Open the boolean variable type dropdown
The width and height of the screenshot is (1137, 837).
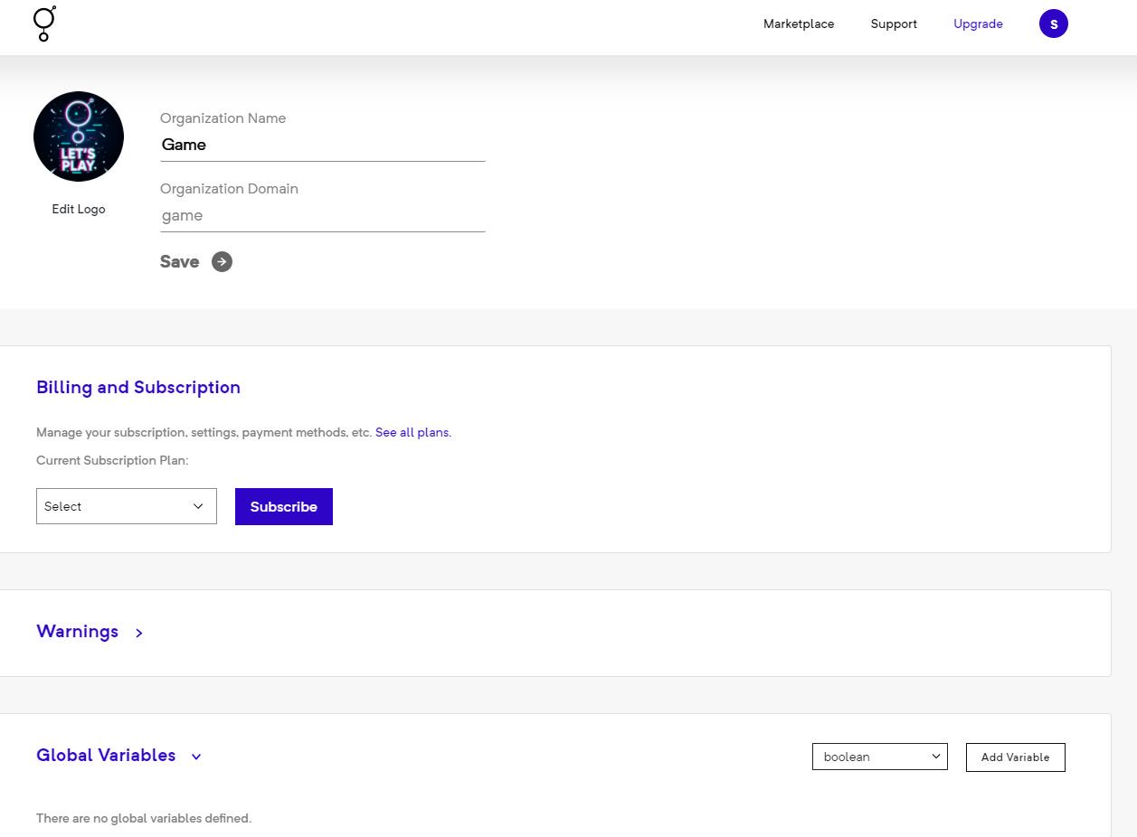click(x=880, y=757)
